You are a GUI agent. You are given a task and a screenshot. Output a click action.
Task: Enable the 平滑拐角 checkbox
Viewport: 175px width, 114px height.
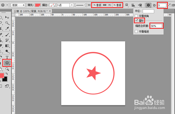136,16
